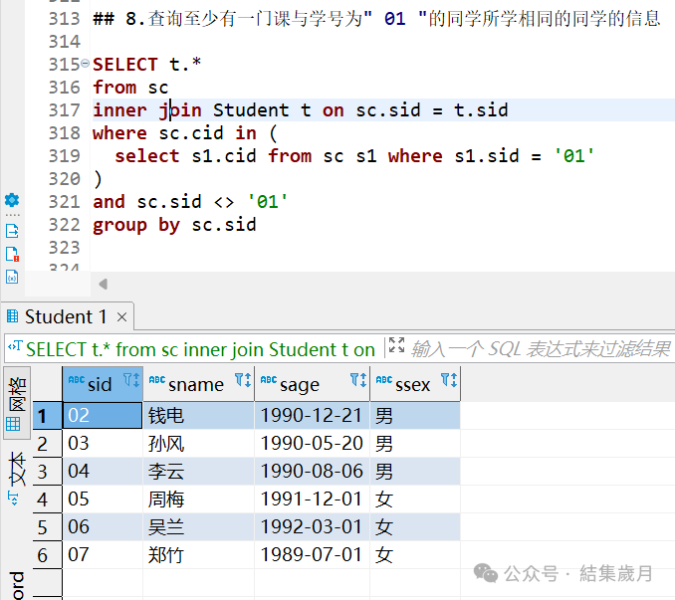This screenshot has height=600, width=675.
Task: Select the sid cell 02
Action: pyautogui.click(x=103, y=416)
